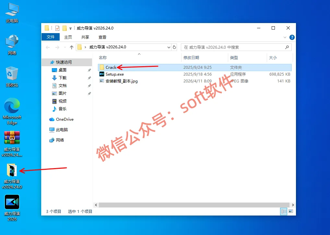Open the 共享 ribbon tab
This screenshot has width=330, height=235.
point(85,37)
